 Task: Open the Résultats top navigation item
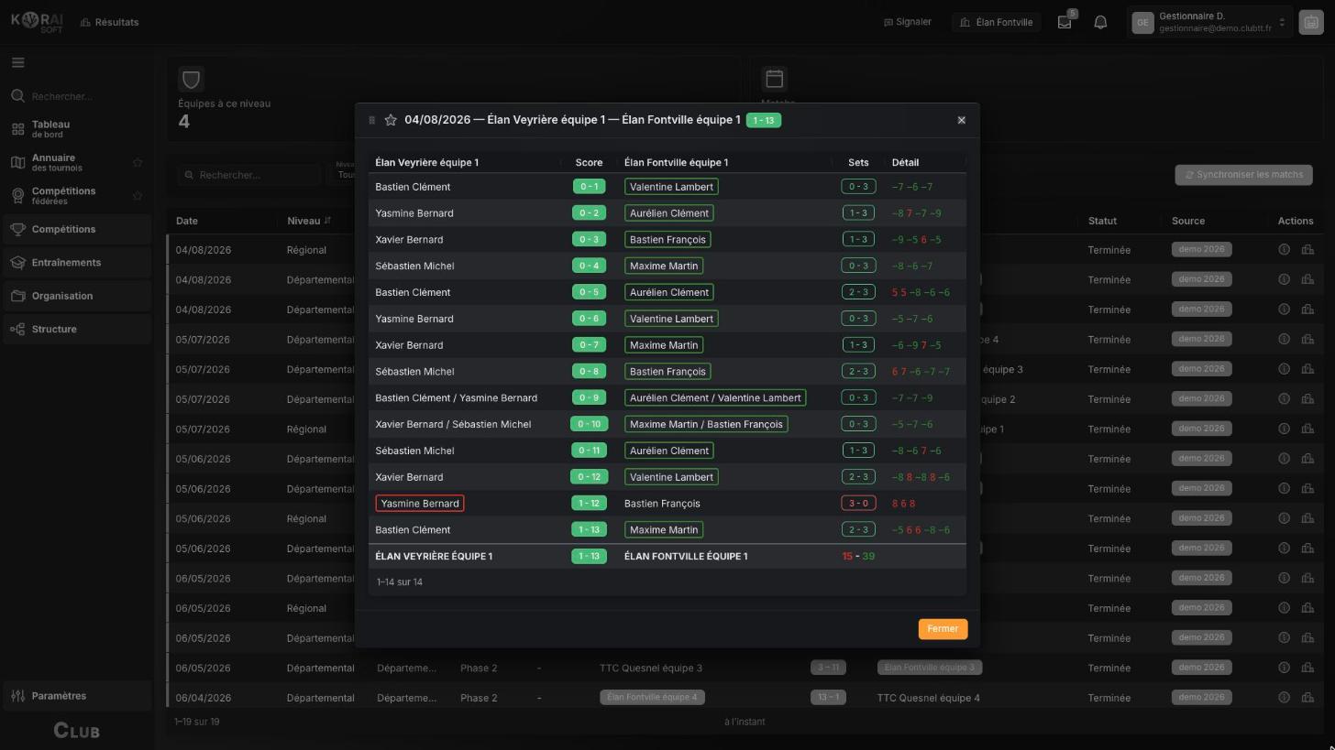(109, 22)
